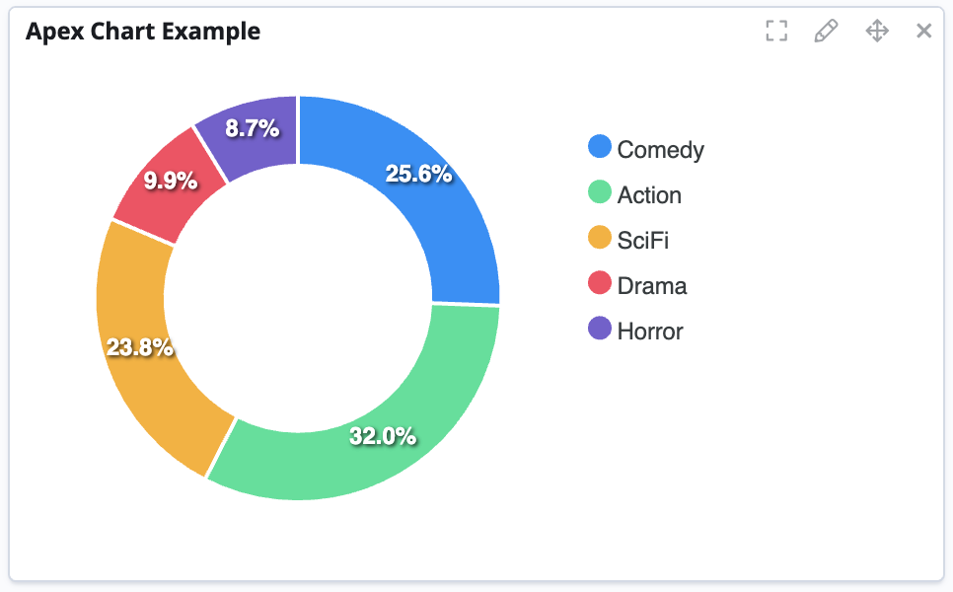
Task: Click the green Action legend marker
Action: pos(600,194)
